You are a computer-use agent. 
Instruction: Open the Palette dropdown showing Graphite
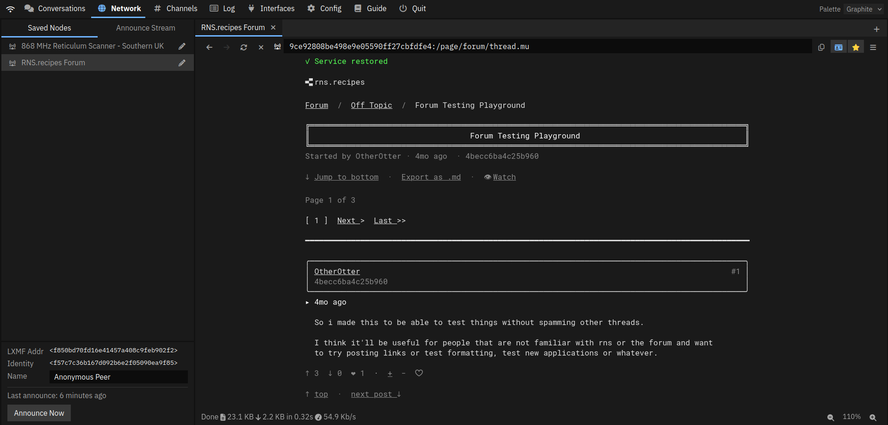[864, 9]
